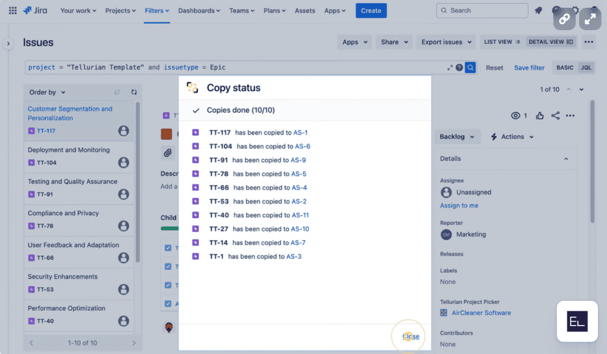Click the thumbs-up vote icon

[539, 116]
